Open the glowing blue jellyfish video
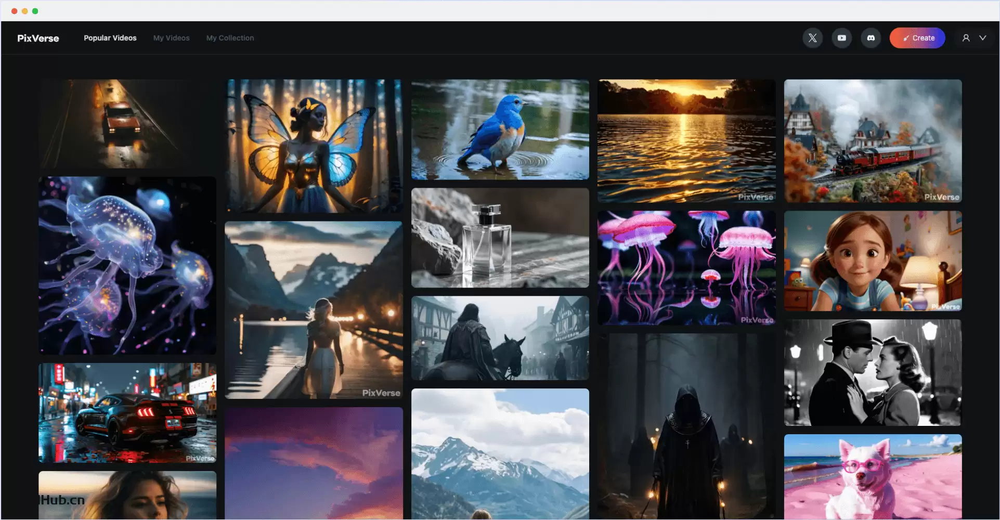Viewport: 1000px width, 520px height. [127, 266]
